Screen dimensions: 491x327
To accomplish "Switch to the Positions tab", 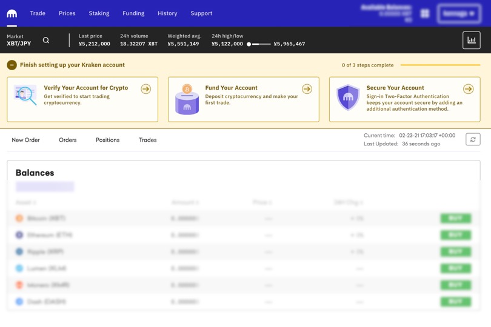I will point(108,140).
